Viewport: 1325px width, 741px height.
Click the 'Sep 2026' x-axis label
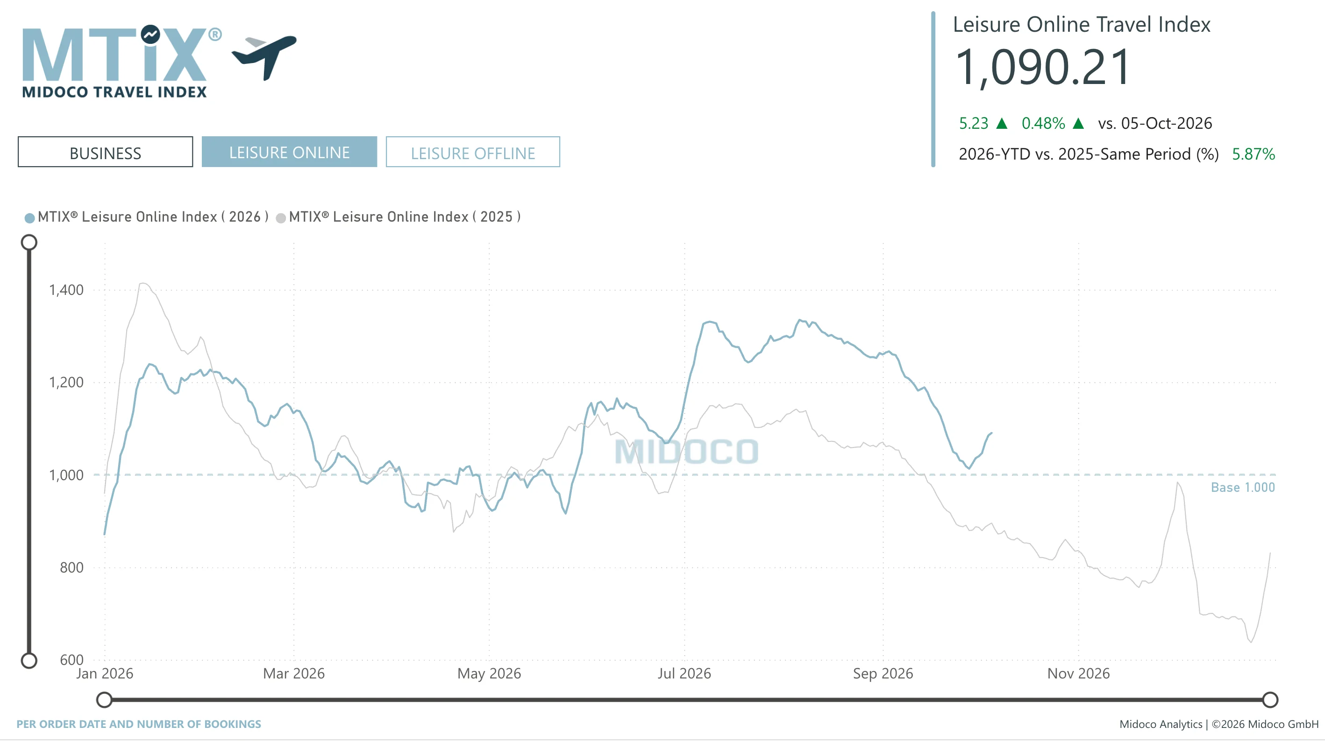click(883, 673)
